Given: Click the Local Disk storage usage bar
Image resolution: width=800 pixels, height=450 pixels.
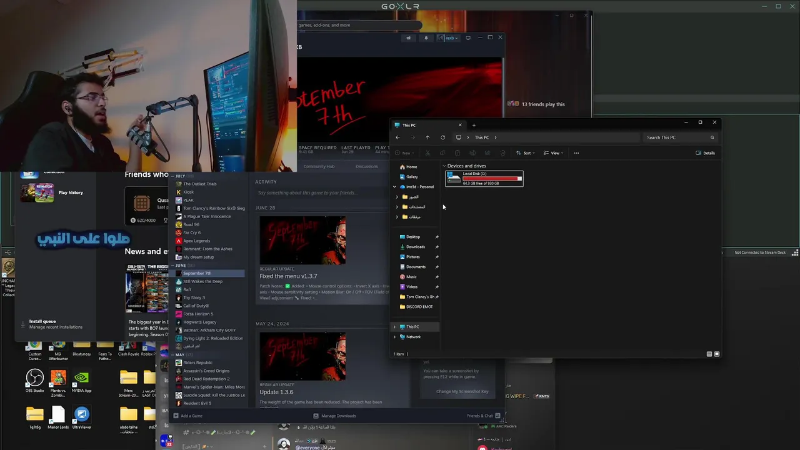Looking at the screenshot, I should (x=492, y=179).
